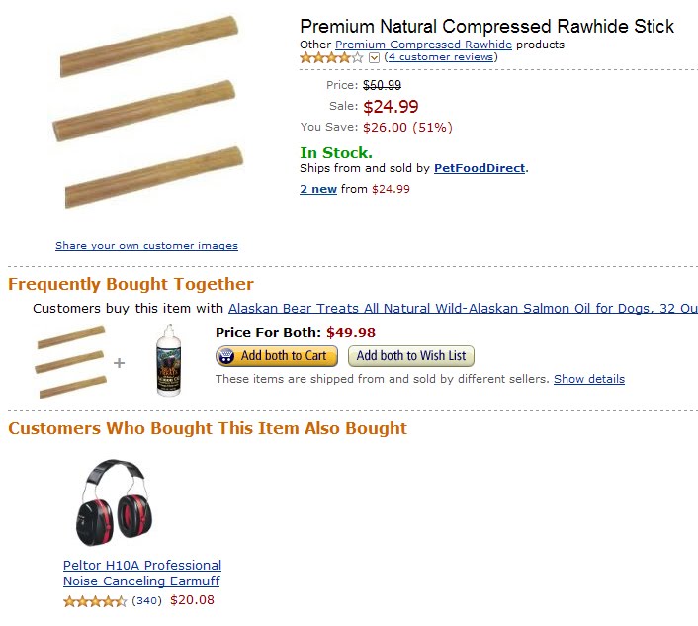Viewport: 698px width, 626px height.
Task: Open the Alaskan Bear Treats Salmon Oil link
Action: tap(463, 309)
